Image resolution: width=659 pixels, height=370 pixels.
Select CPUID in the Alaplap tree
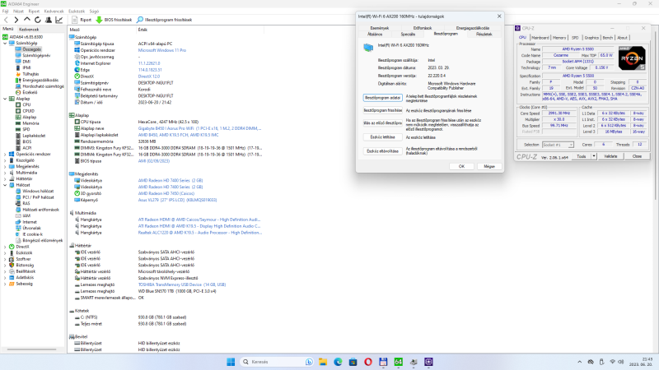point(28,111)
